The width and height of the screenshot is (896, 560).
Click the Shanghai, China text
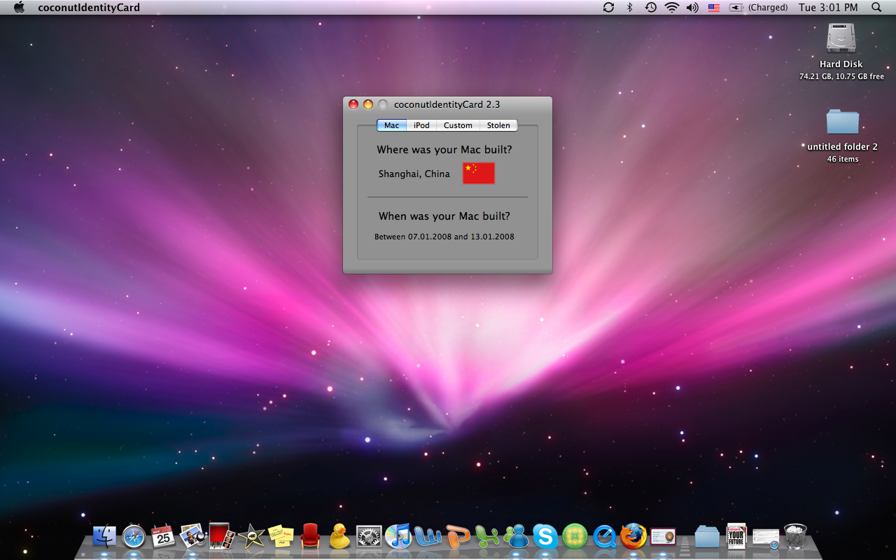414,174
